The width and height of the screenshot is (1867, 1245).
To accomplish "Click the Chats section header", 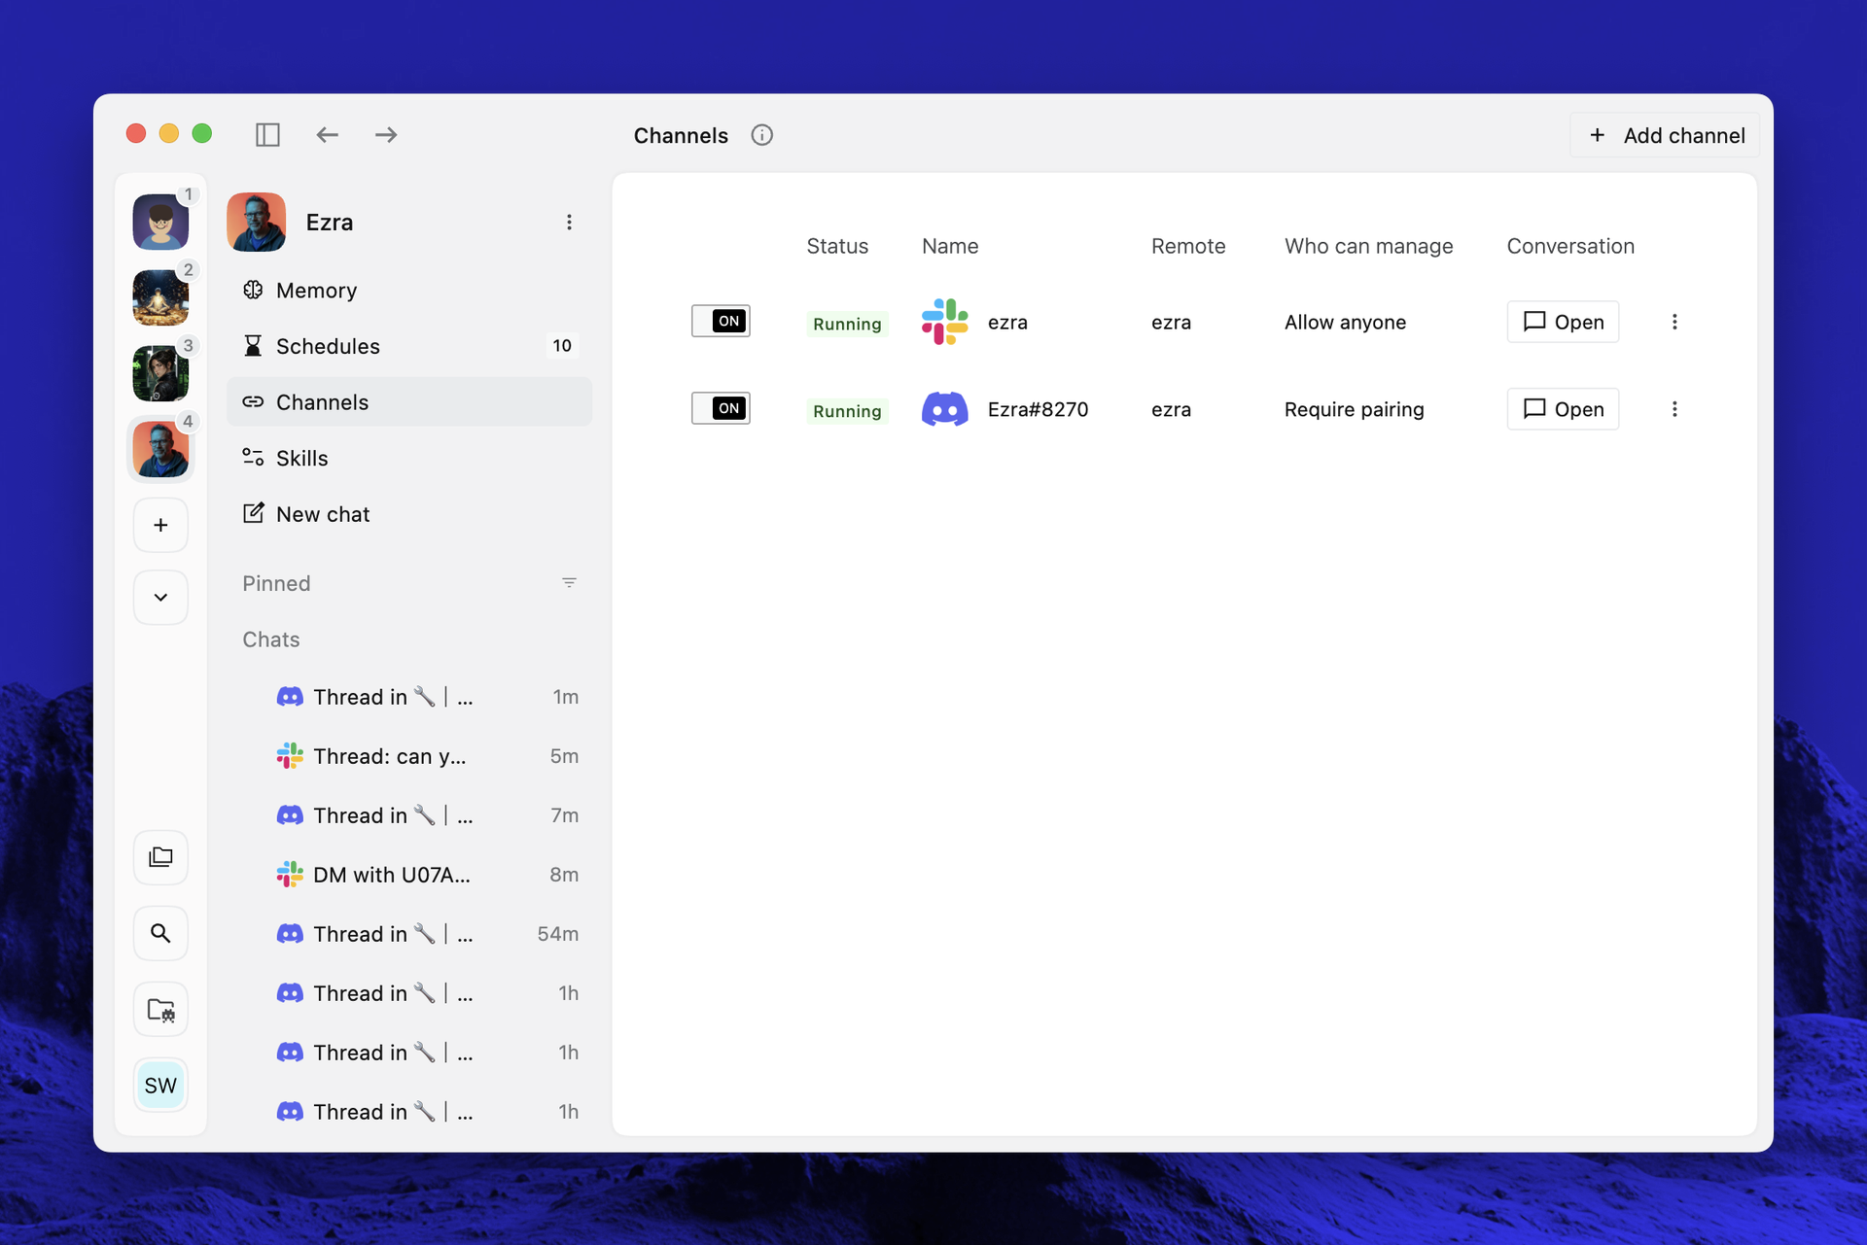I will [270, 640].
